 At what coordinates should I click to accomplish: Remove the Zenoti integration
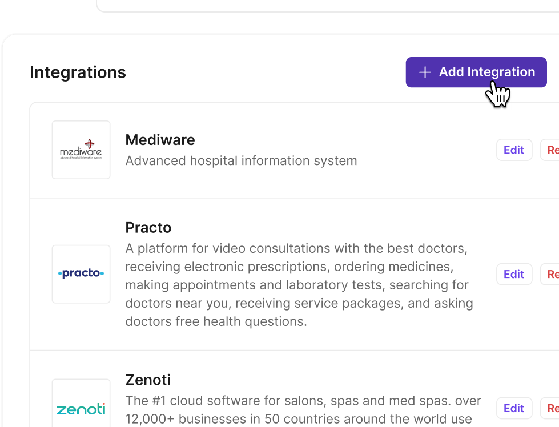550,408
